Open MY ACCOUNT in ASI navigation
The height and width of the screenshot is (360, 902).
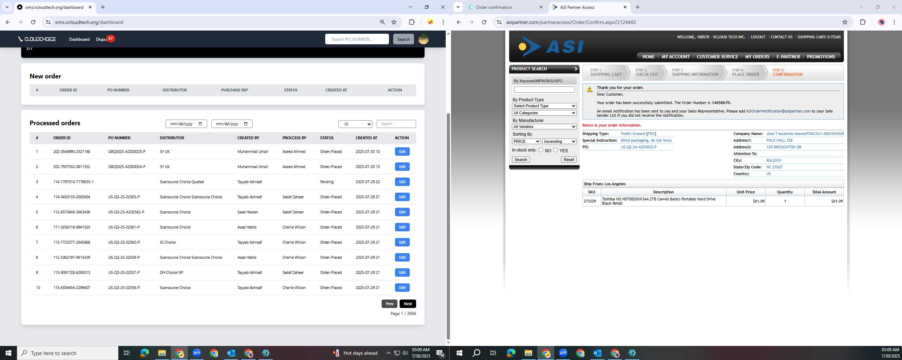click(675, 57)
